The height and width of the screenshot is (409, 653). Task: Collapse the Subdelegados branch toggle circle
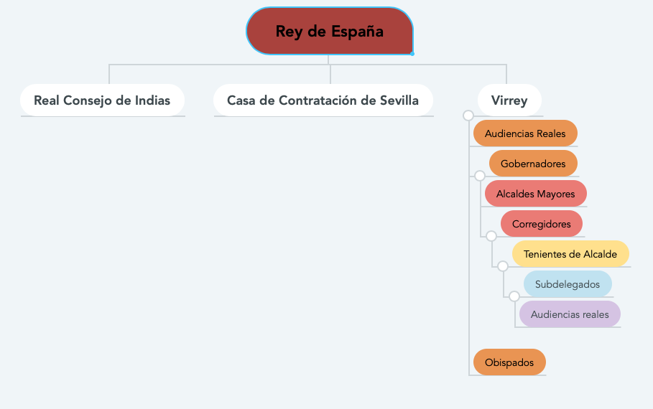(514, 296)
